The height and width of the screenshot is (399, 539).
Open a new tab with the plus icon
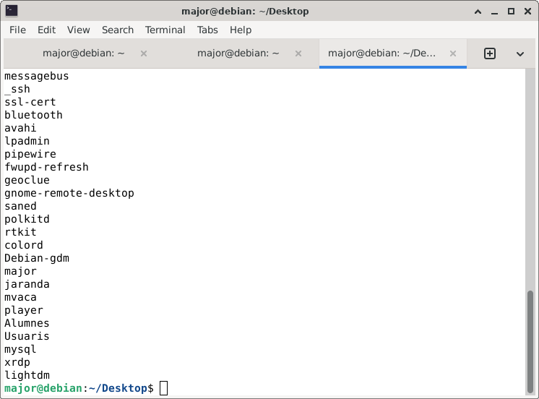489,53
